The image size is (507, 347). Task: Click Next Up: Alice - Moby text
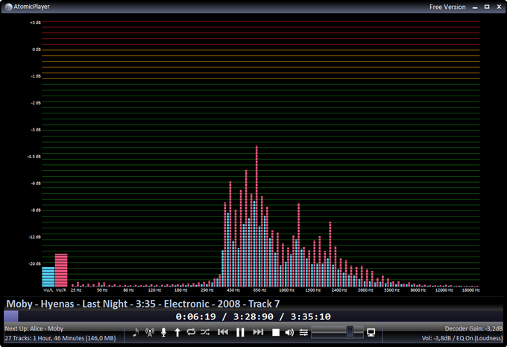(34, 328)
